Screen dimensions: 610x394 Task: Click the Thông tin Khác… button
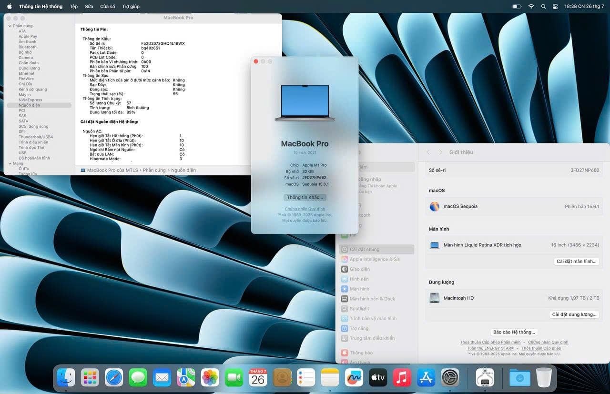305,197
